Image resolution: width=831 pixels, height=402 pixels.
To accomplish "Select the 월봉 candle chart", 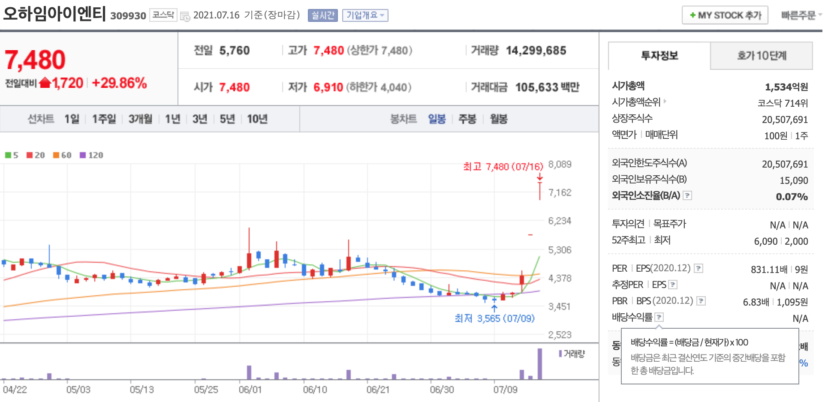I will coord(499,119).
